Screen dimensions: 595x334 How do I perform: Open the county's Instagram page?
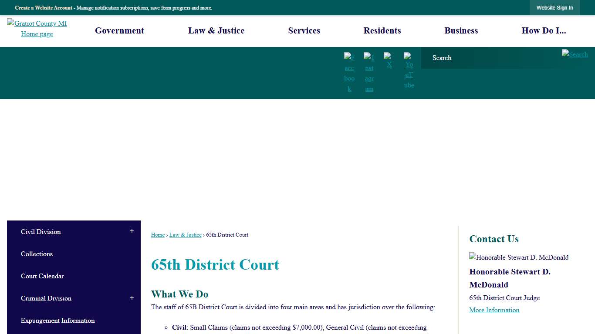click(369, 72)
